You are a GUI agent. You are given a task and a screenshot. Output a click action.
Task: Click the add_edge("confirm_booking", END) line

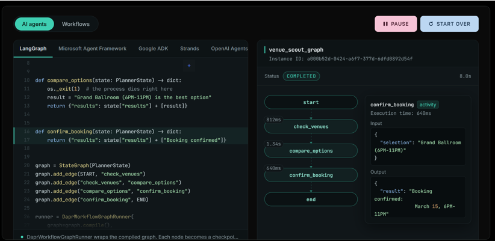point(92,200)
